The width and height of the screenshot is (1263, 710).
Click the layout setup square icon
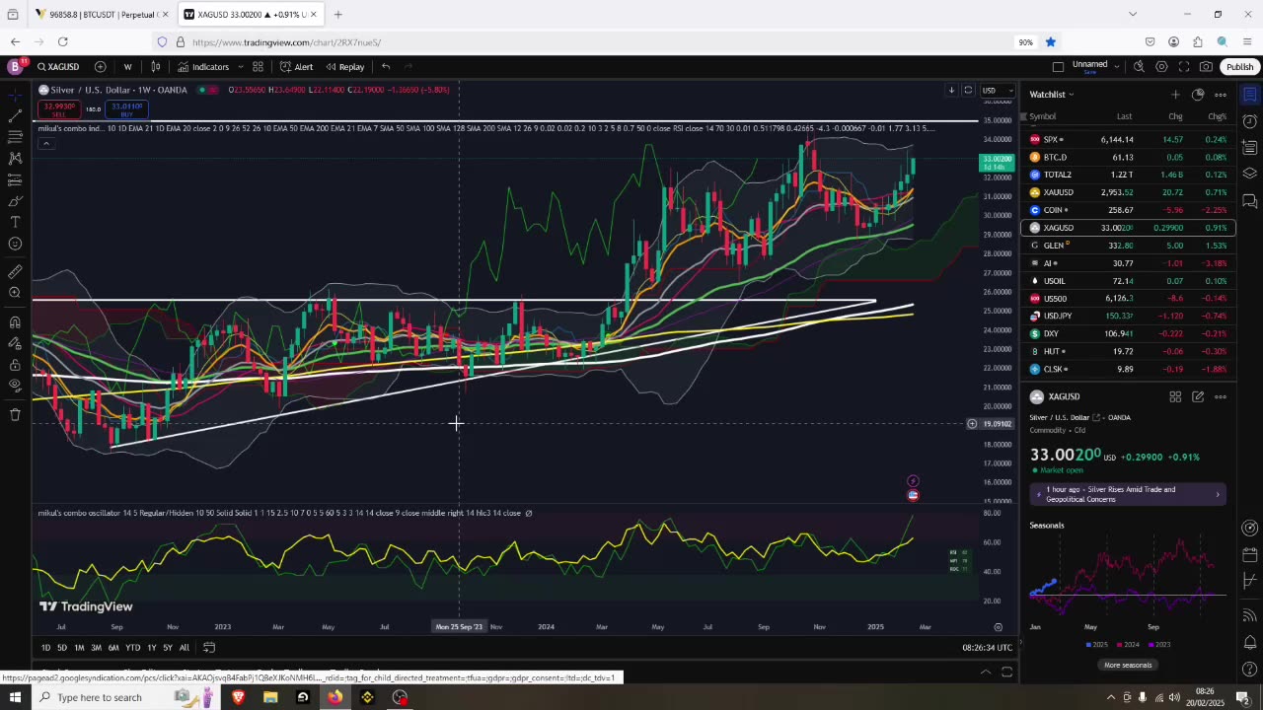[1058, 67]
